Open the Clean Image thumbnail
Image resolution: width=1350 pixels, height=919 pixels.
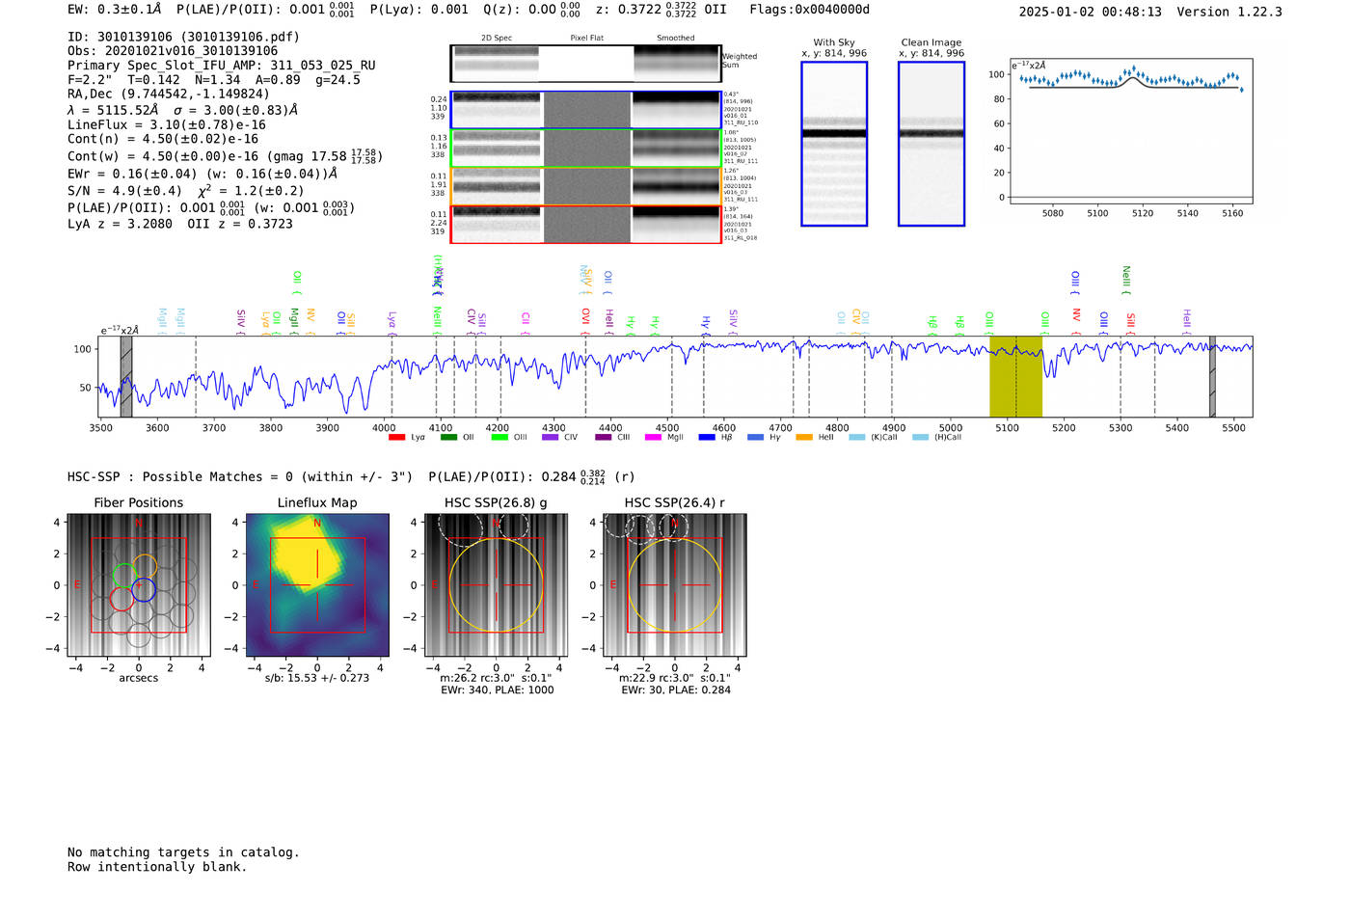pos(931,144)
